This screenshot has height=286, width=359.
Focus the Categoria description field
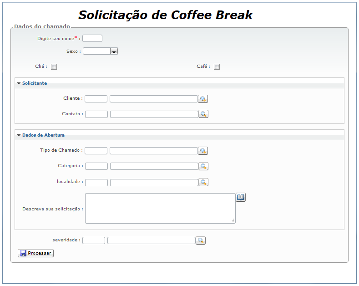coord(154,166)
